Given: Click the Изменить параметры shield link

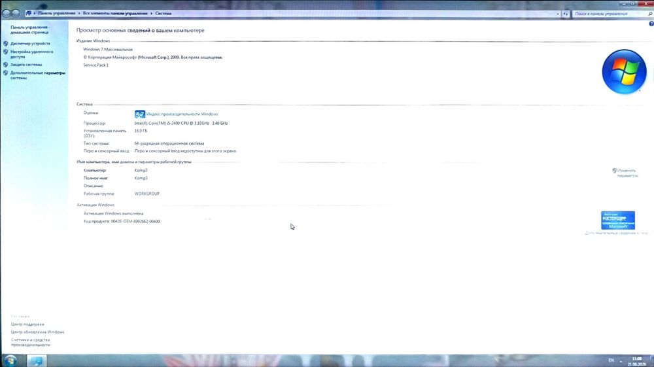Looking at the screenshot, I should click(x=625, y=173).
